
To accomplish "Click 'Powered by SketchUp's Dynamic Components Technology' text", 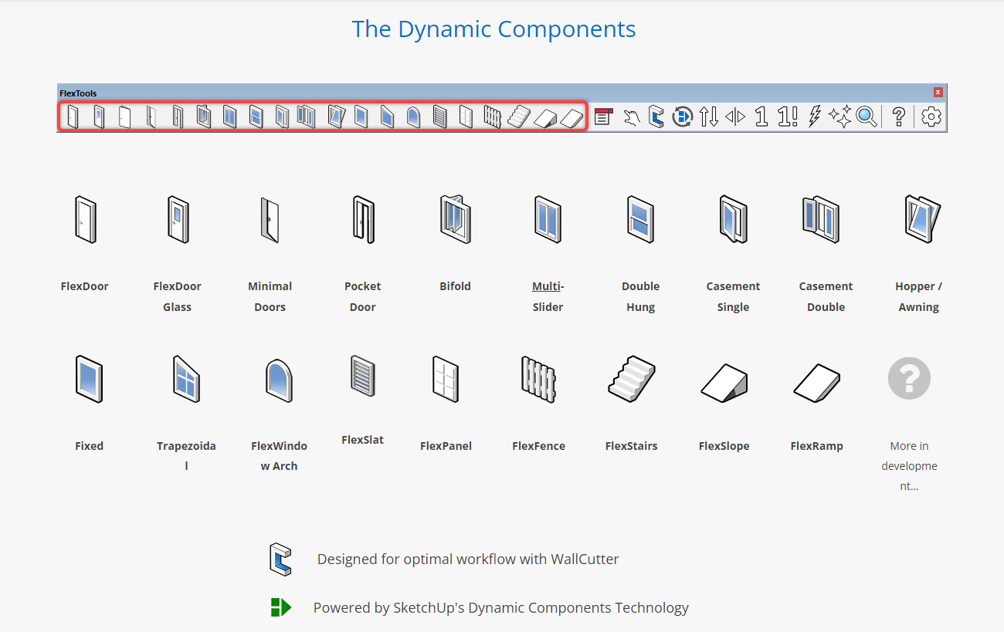I will tap(501, 608).
